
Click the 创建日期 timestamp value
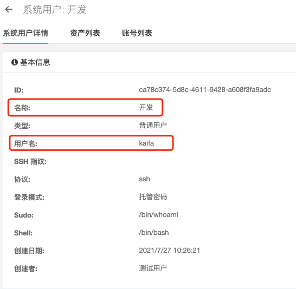coord(170,251)
